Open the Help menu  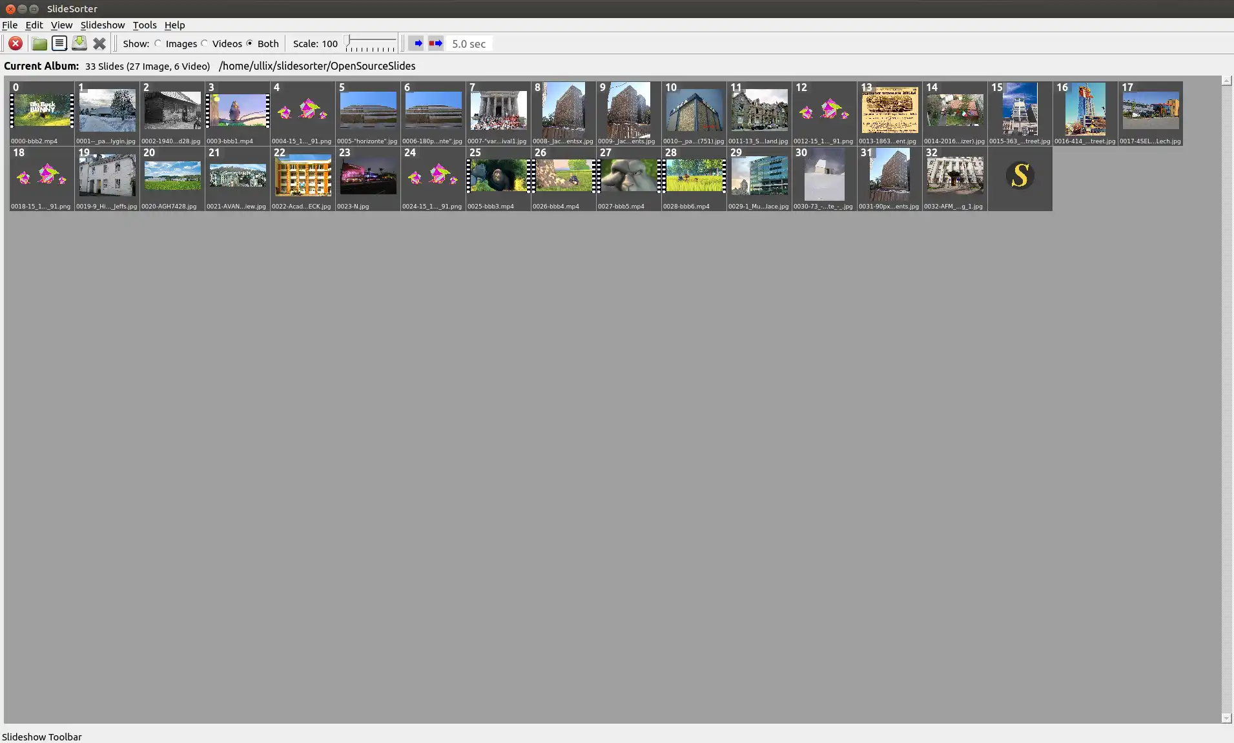coord(174,25)
